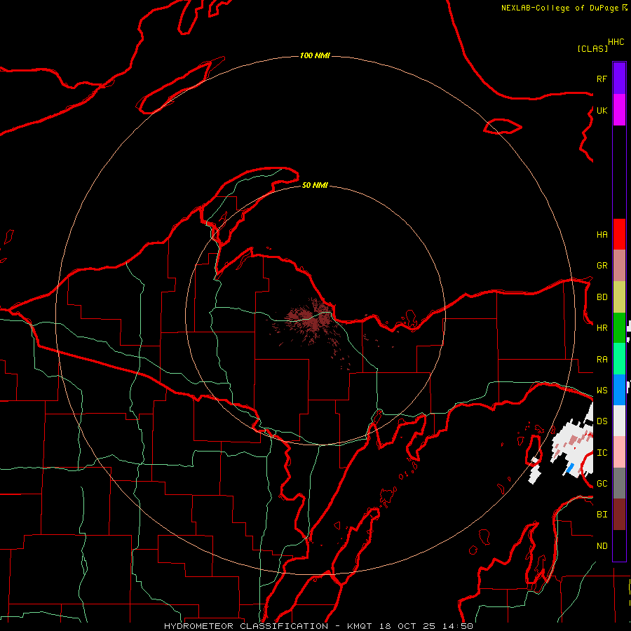The image size is (631, 631).
Task: Click the HYDROMETEOR CLASSIFICATION KMQT timestamp caption
Action: pos(318,626)
